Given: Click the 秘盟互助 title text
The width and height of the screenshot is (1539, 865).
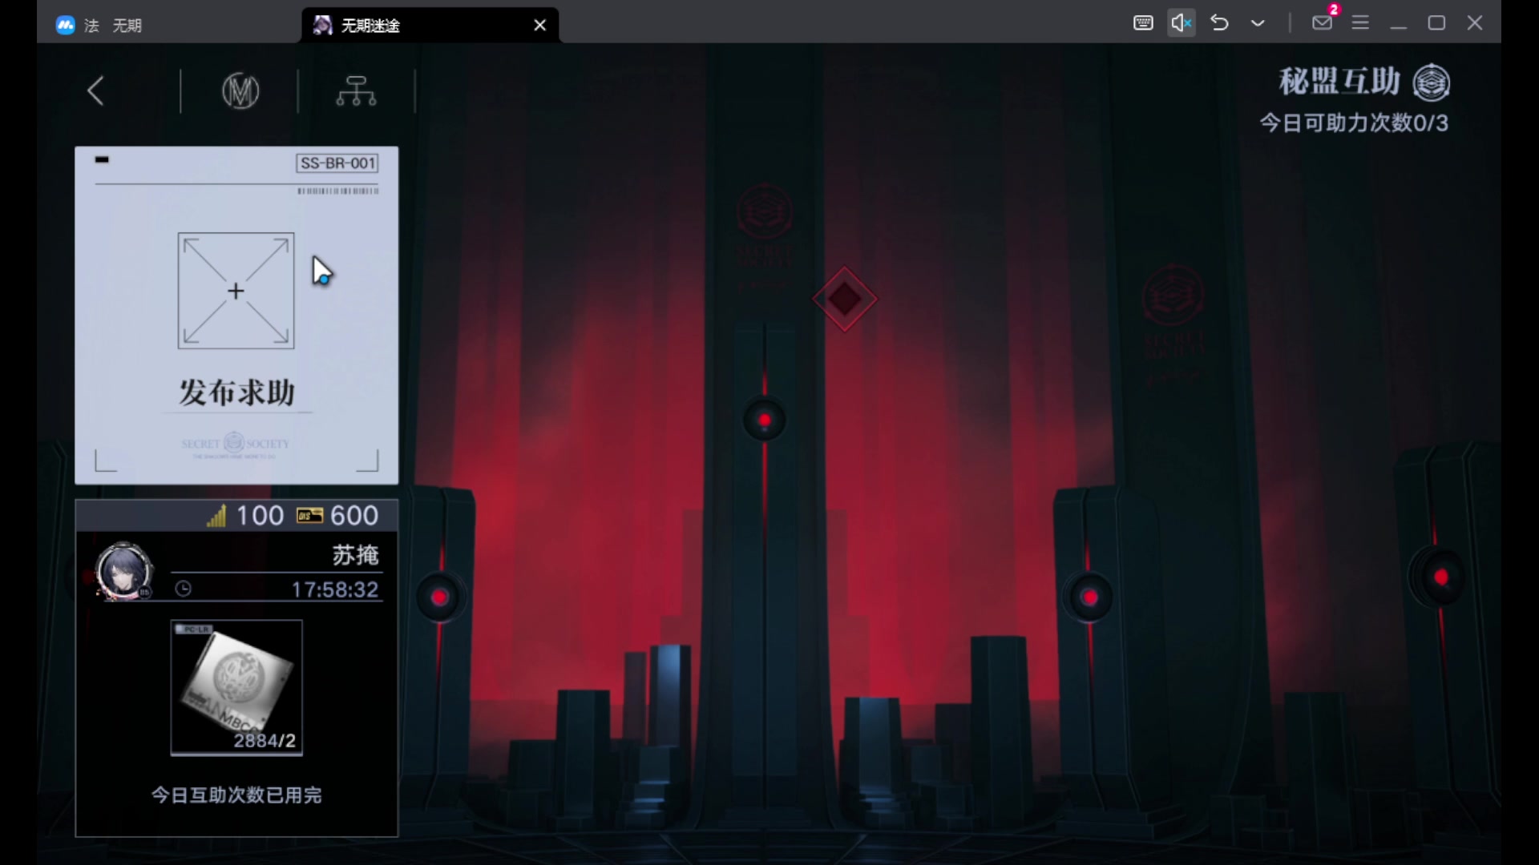Looking at the screenshot, I should coord(1339,82).
